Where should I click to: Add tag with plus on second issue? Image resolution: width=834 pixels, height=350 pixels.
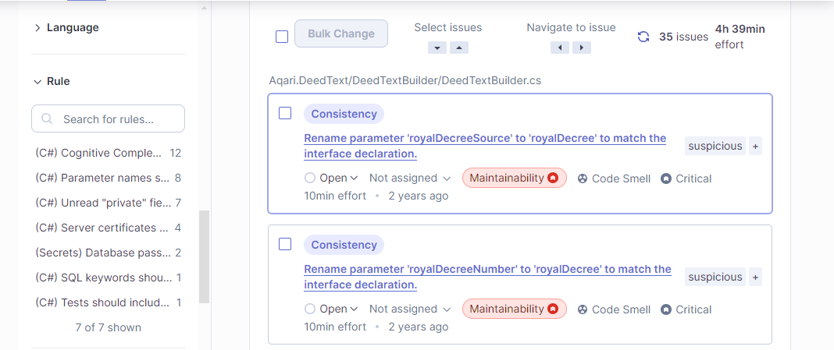(x=755, y=277)
